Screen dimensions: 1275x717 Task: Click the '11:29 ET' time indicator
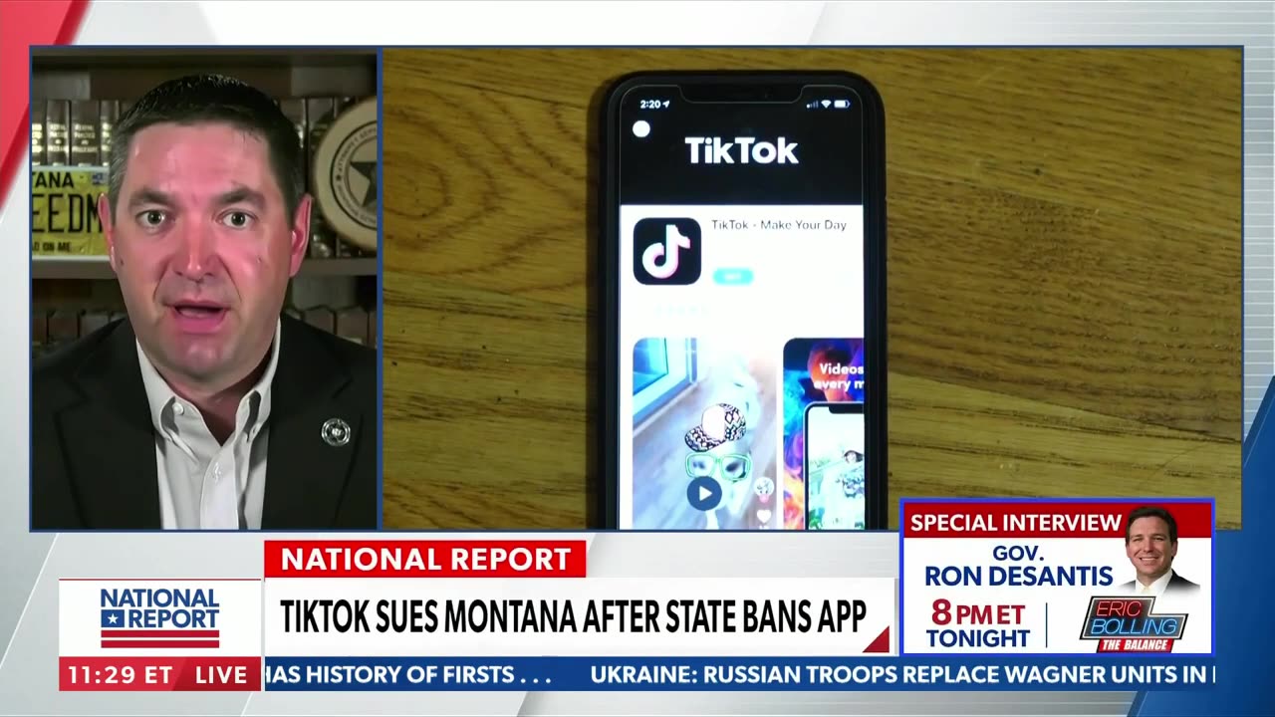point(120,674)
